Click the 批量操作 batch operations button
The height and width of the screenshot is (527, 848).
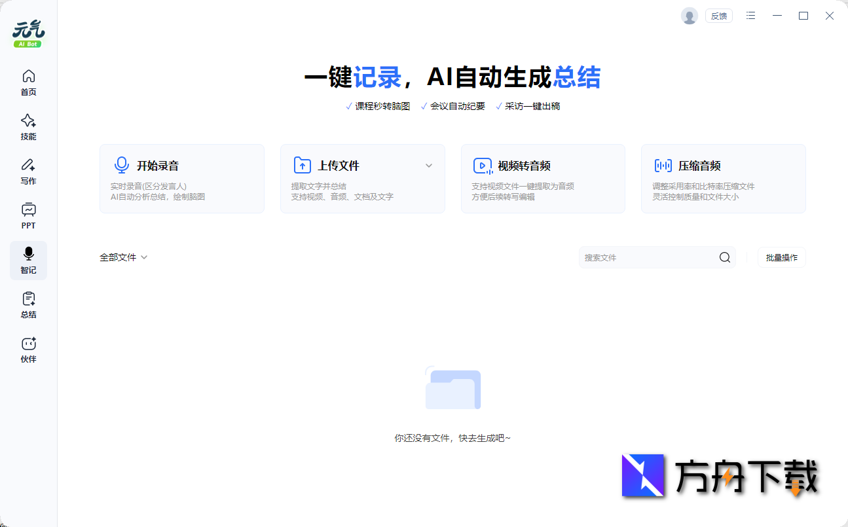pos(781,257)
